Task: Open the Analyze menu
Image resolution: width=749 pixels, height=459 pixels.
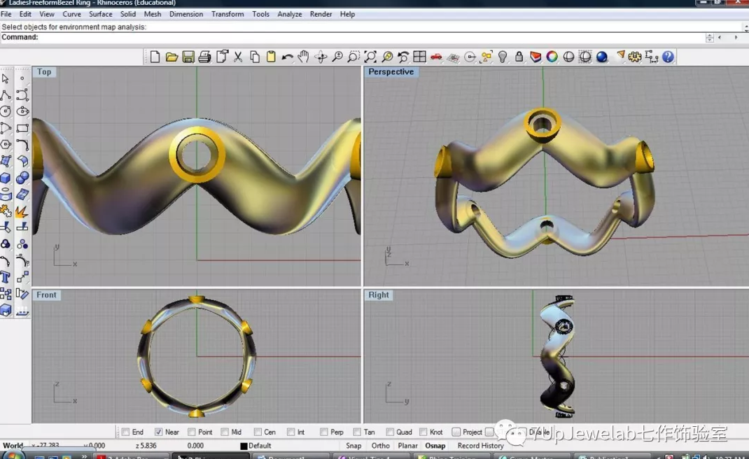Action: 289,14
